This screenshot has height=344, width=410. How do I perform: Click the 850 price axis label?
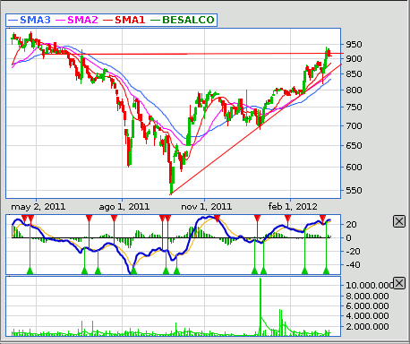354,73
